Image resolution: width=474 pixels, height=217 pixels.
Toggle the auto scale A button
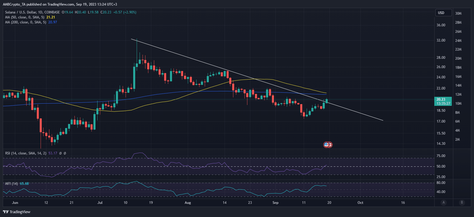pos(444,202)
